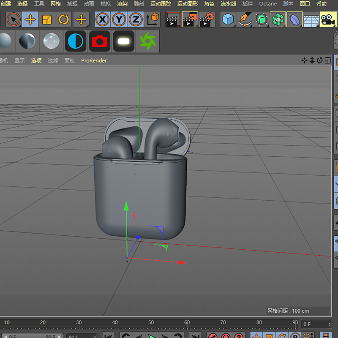Open the viewport 选项 menu
This screenshot has height=338, width=338.
tap(36, 60)
